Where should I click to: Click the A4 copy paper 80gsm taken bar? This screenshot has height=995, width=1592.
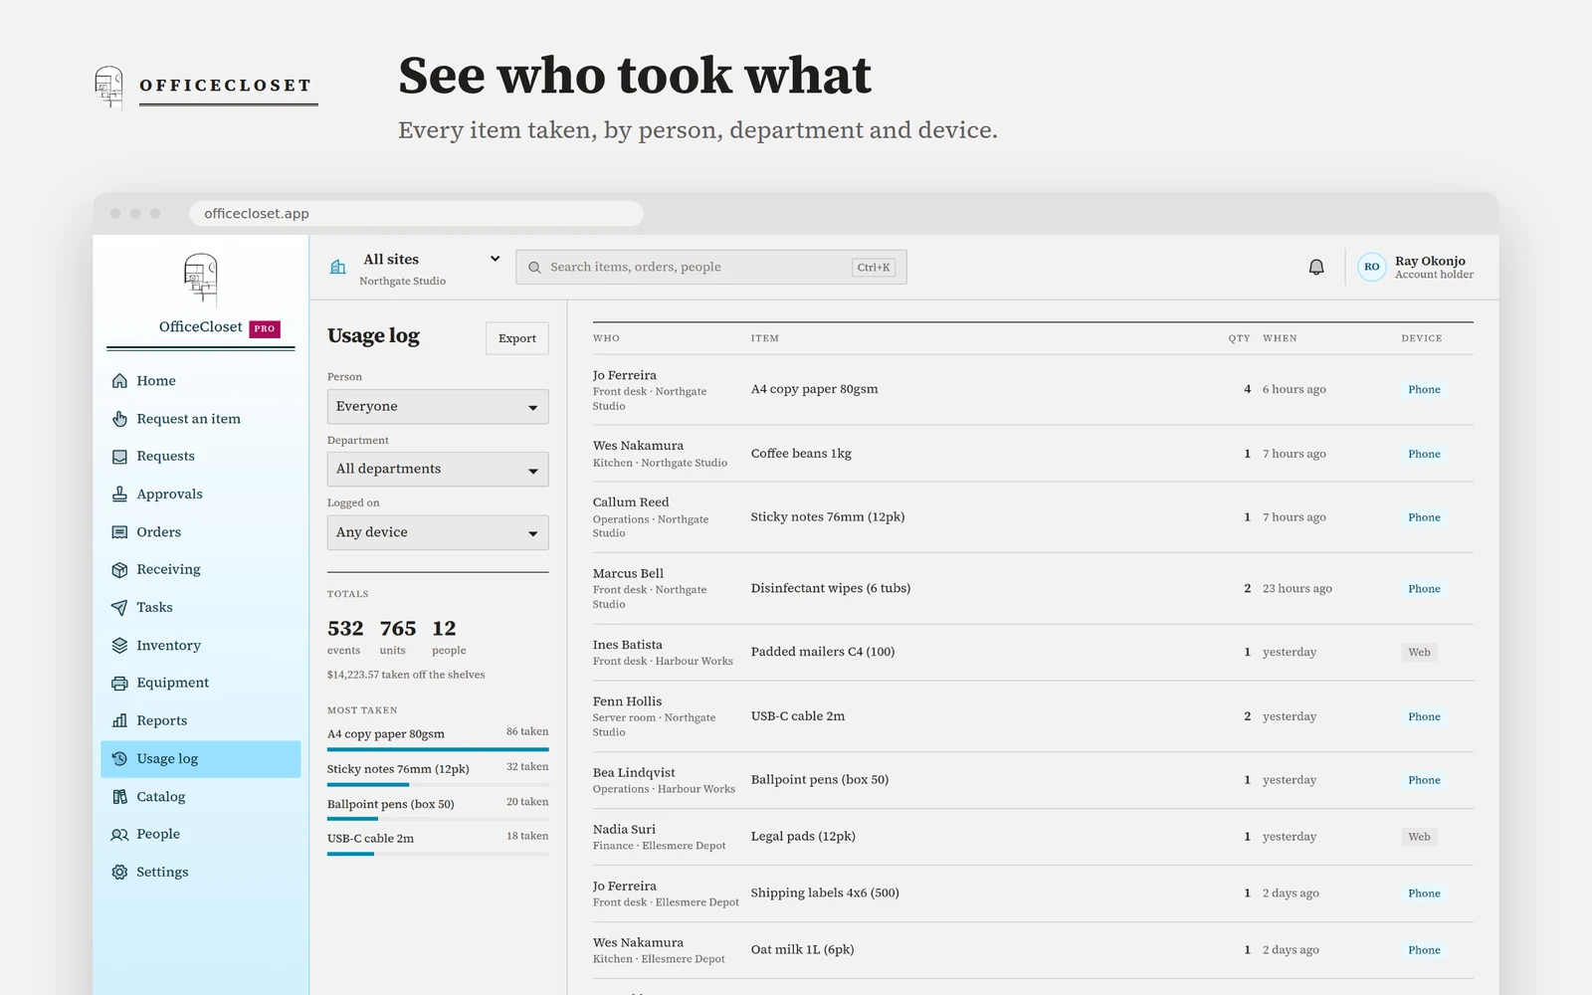[x=438, y=749]
